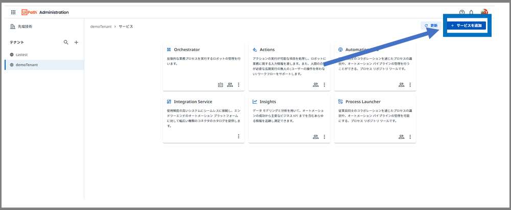
Task: Open more options on Process Launcher card
Action: 410,137
